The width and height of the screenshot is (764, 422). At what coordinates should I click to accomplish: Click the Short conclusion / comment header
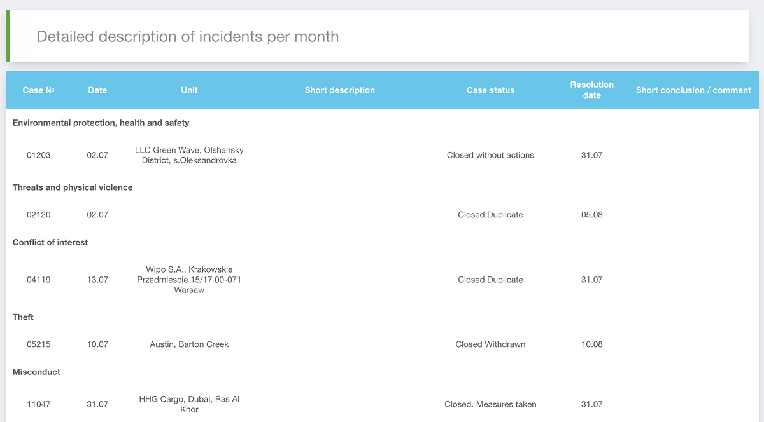click(693, 90)
